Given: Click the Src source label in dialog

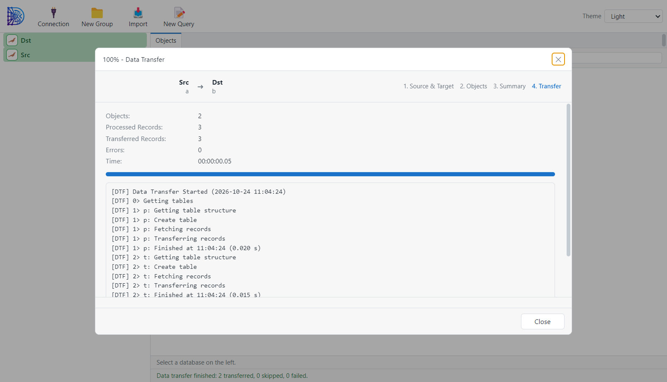Looking at the screenshot, I should (184, 82).
